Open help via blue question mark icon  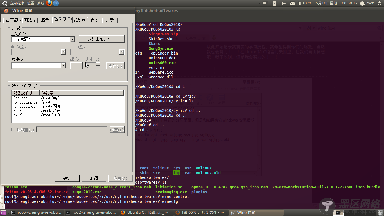pos(56,3)
